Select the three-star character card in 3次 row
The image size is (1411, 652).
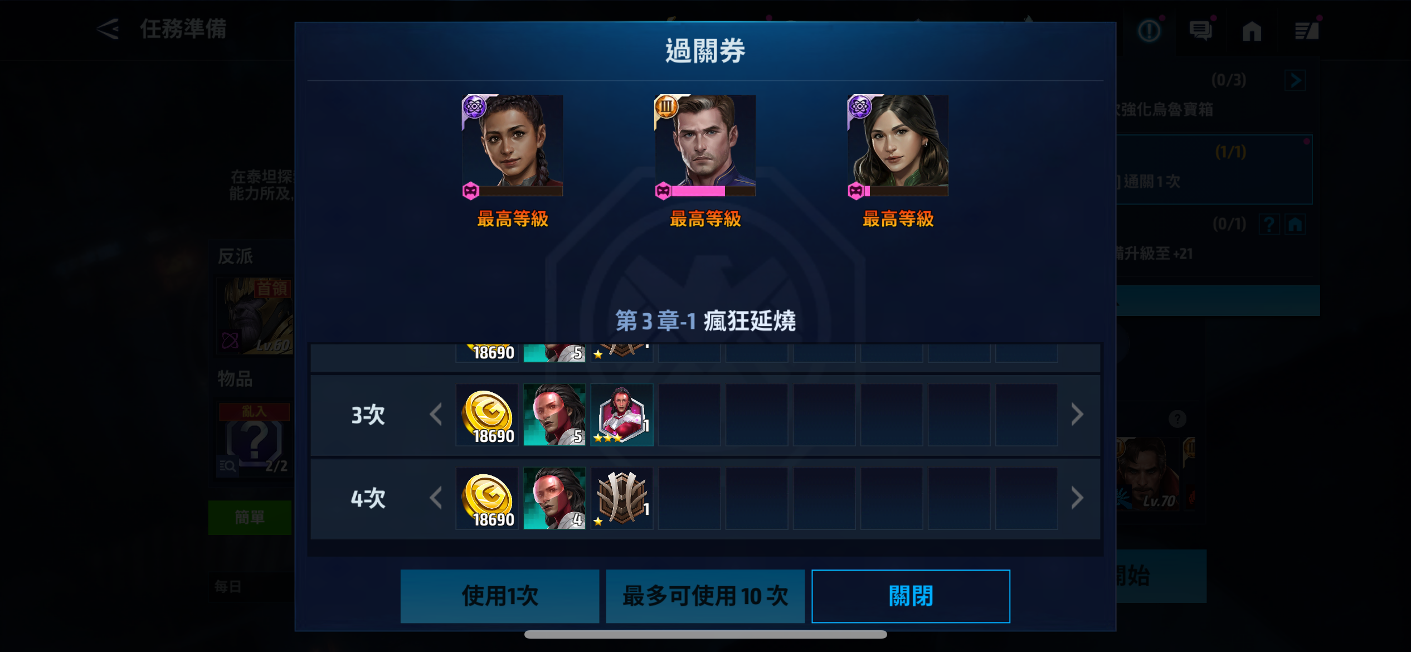[622, 415]
